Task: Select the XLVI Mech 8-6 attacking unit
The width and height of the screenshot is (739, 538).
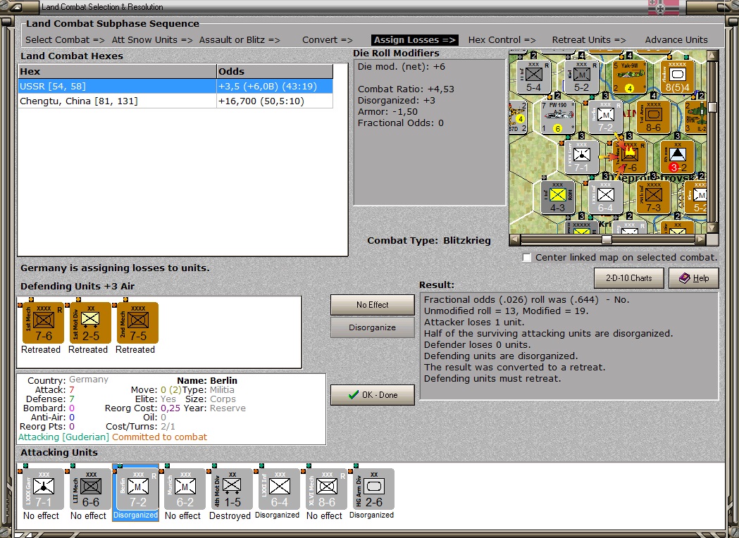Action: pyautogui.click(x=326, y=489)
